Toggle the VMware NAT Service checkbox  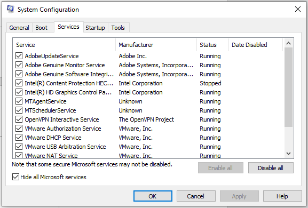coord(19,155)
